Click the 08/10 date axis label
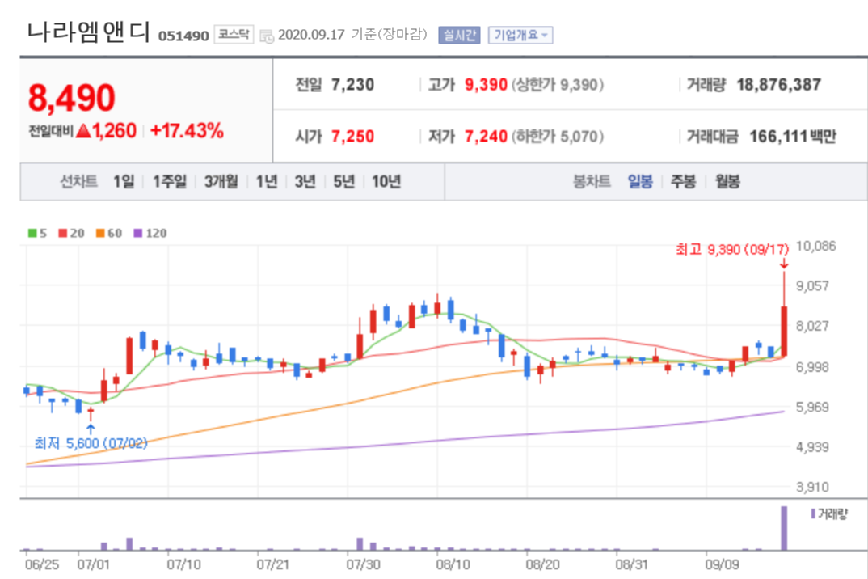868x579 pixels. point(453,564)
